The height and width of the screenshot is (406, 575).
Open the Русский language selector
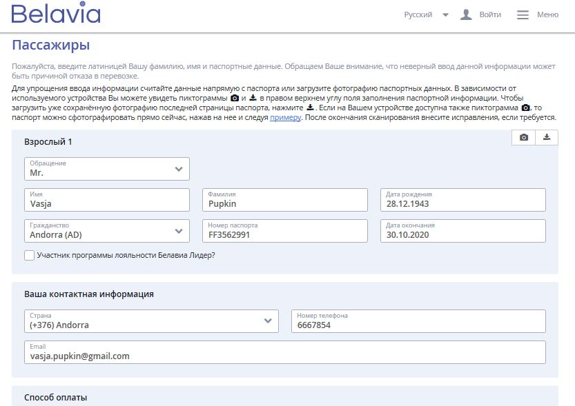click(425, 14)
